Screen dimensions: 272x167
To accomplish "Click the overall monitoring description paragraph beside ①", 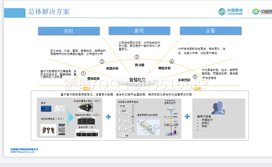I will (x=58, y=74).
